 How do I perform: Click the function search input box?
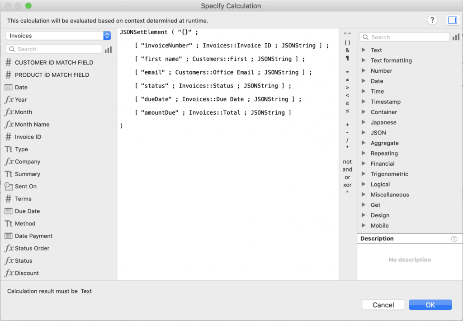(x=405, y=37)
